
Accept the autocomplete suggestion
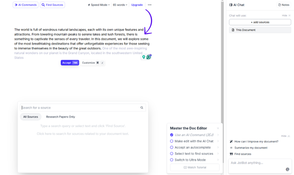(70, 63)
